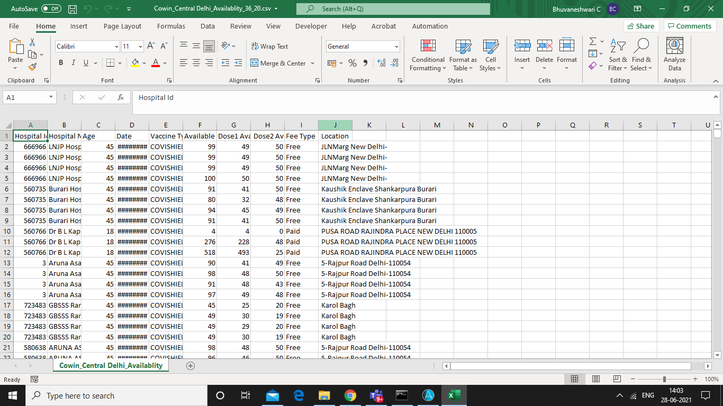Switch to the Insert ribbon tab
Screen dimensions: 723x406
[x=79, y=26]
